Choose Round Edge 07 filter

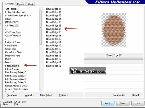(x=53, y=29)
